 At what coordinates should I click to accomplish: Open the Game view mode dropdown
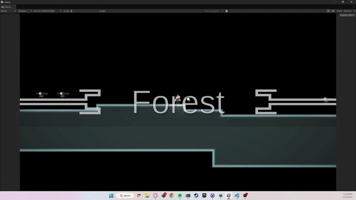(x=8, y=11)
